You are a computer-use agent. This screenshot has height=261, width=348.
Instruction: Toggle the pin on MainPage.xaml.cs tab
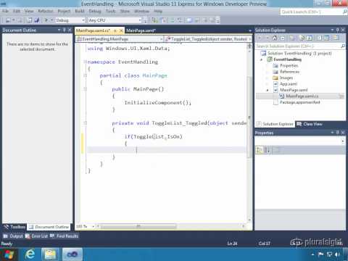[x=115, y=30]
